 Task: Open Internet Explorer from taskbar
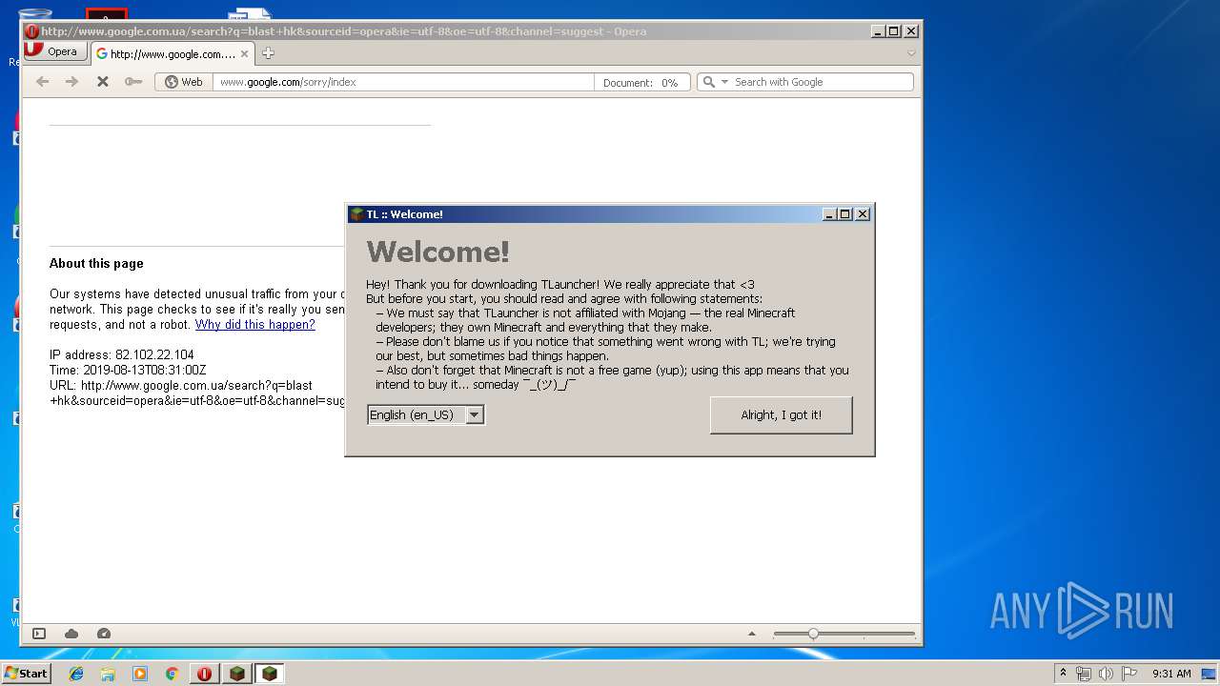point(76,674)
